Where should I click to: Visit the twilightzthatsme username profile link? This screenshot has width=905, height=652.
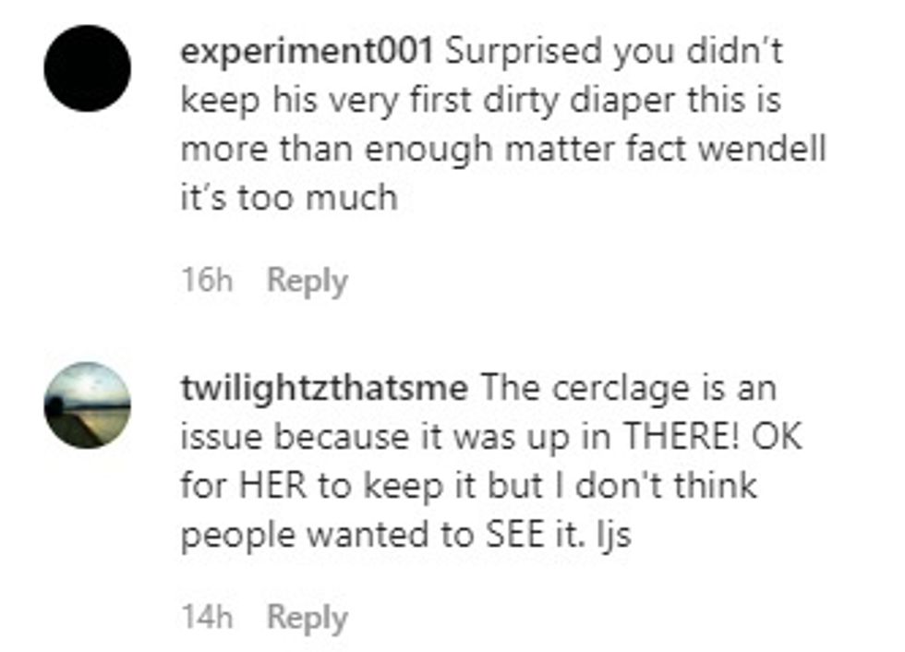323,388
